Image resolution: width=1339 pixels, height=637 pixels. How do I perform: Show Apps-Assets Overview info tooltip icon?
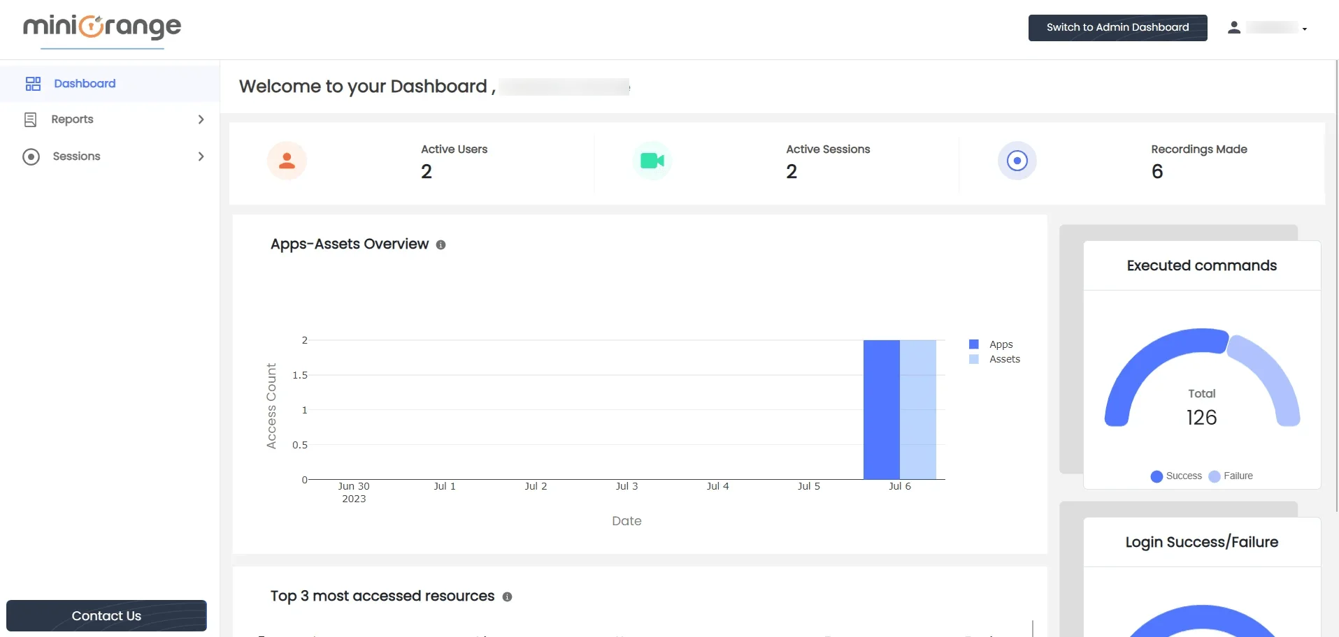click(441, 244)
